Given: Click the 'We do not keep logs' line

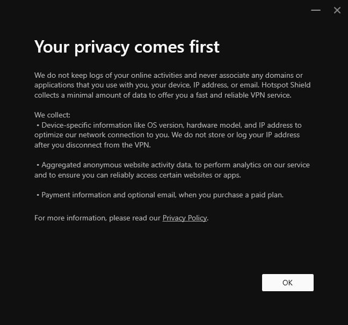Looking at the screenshot, I should pos(169,76).
